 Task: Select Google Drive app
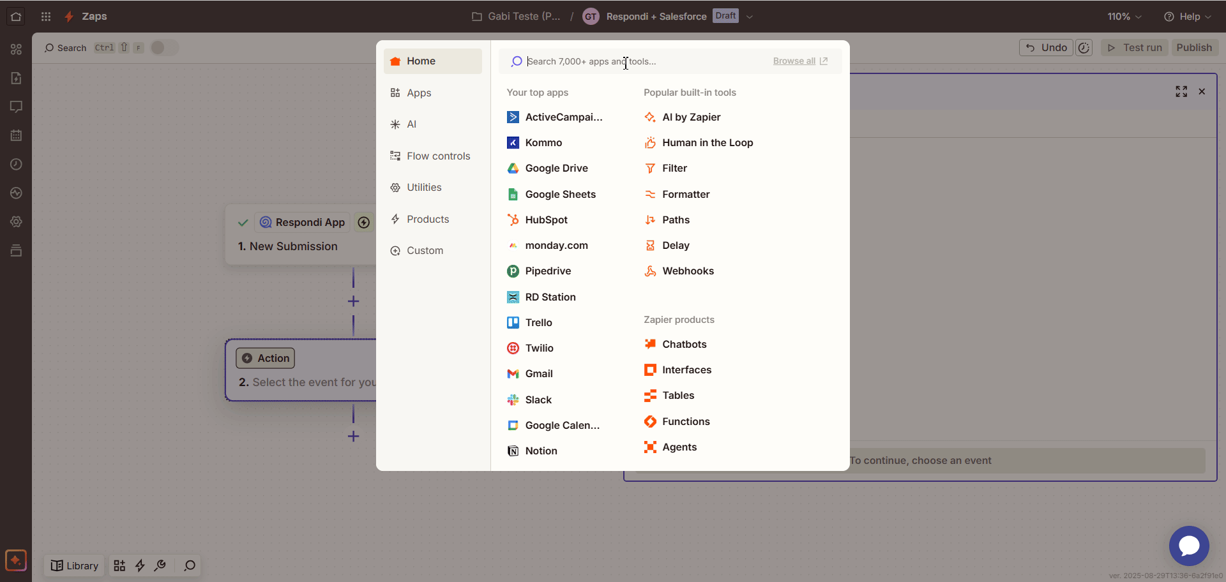(547, 168)
